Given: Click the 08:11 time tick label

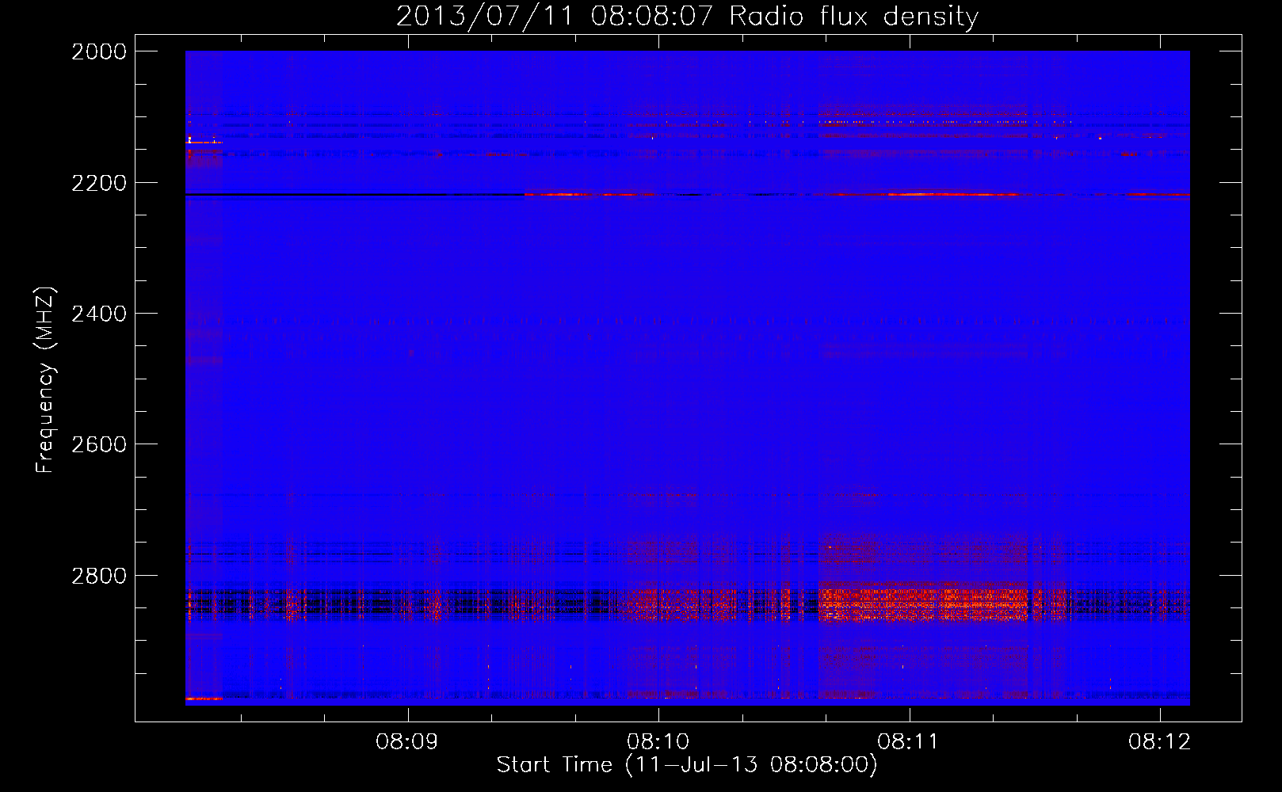Looking at the screenshot, I should pos(909,742).
